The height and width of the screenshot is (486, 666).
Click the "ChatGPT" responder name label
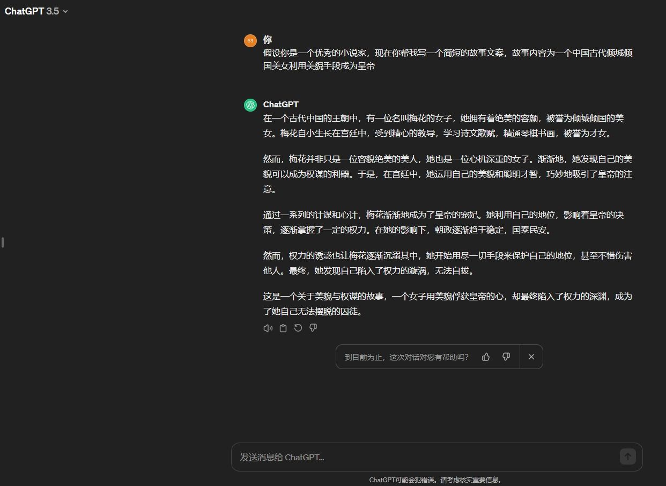281,104
